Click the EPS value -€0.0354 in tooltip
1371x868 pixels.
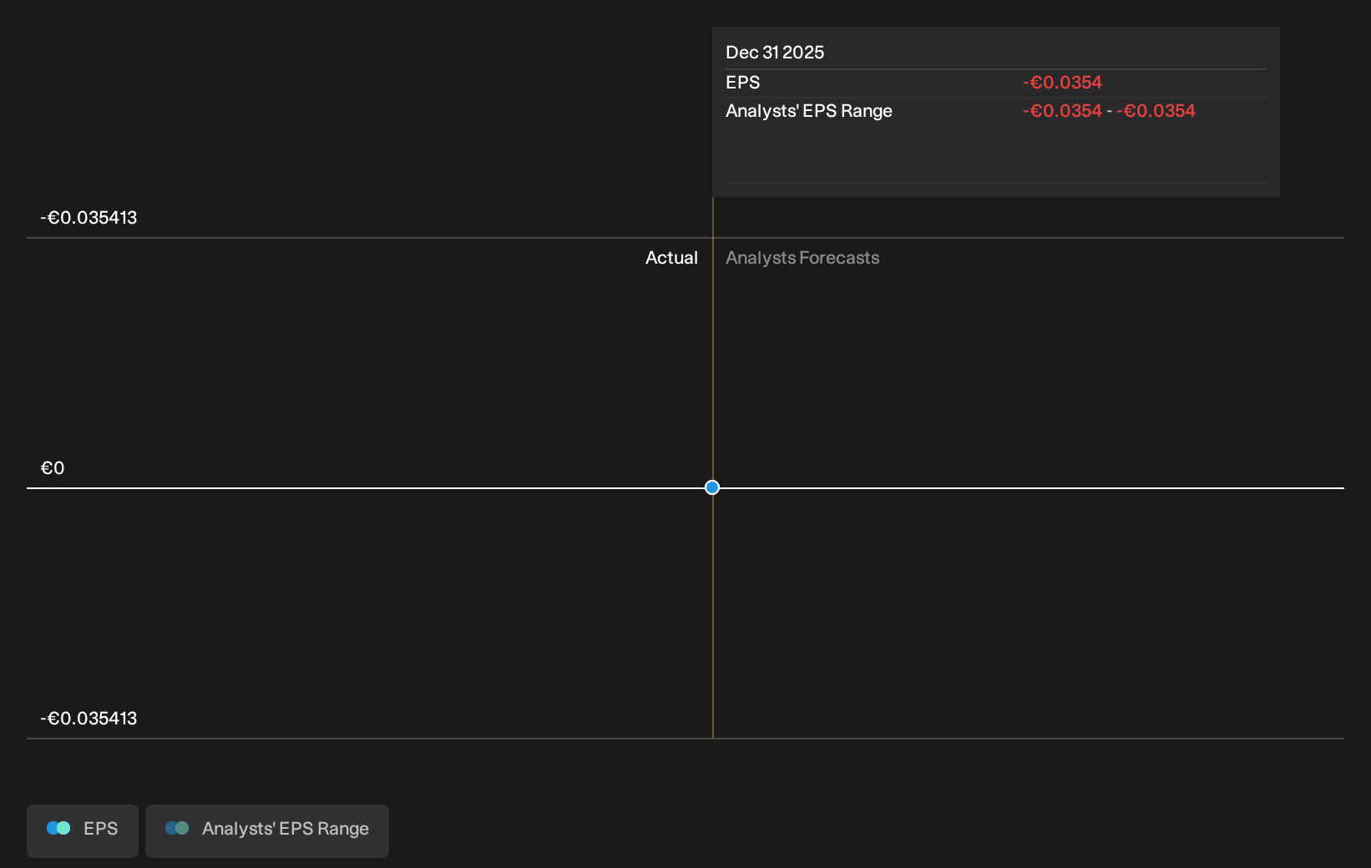[1062, 83]
